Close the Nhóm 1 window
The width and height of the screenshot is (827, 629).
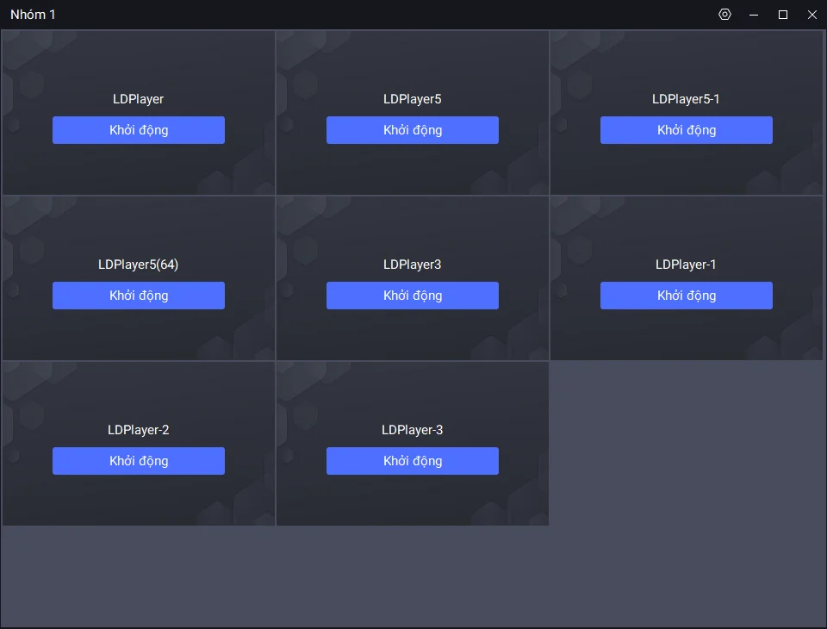click(812, 15)
